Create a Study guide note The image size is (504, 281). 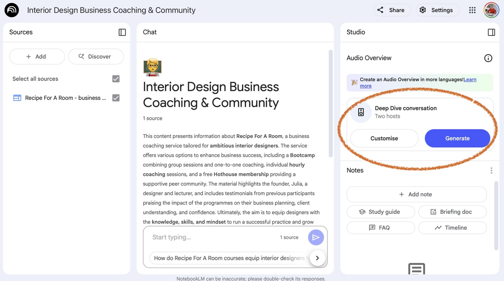pos(380,212)
